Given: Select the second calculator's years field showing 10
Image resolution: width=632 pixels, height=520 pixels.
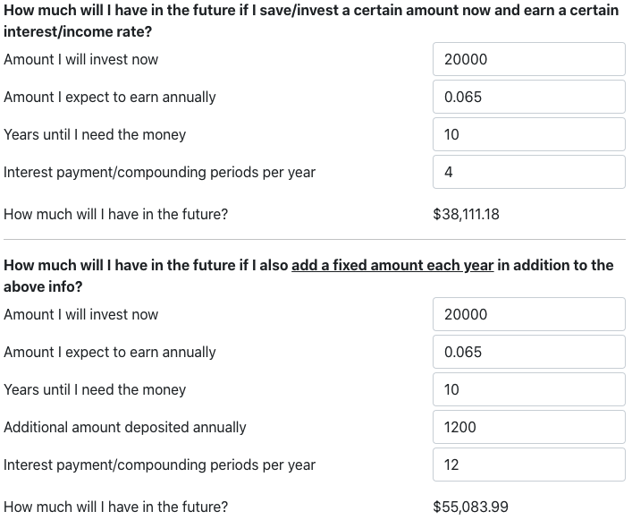Looking at the screenshot, I should pos(529,389).
